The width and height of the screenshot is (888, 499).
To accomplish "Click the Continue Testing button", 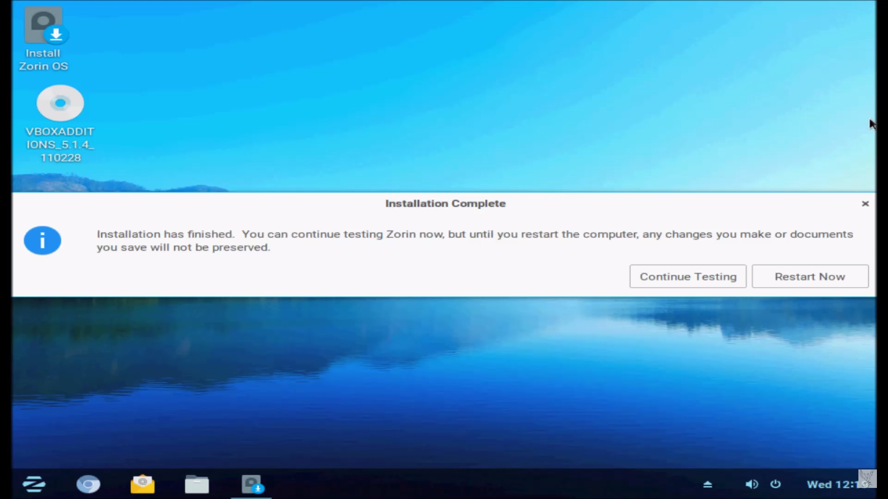I will [x=688, y=276].
